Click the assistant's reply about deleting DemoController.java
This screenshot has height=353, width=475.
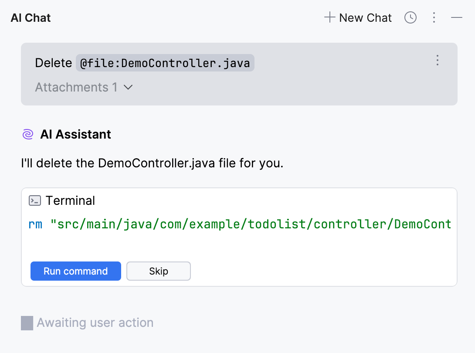click(152, 163)
